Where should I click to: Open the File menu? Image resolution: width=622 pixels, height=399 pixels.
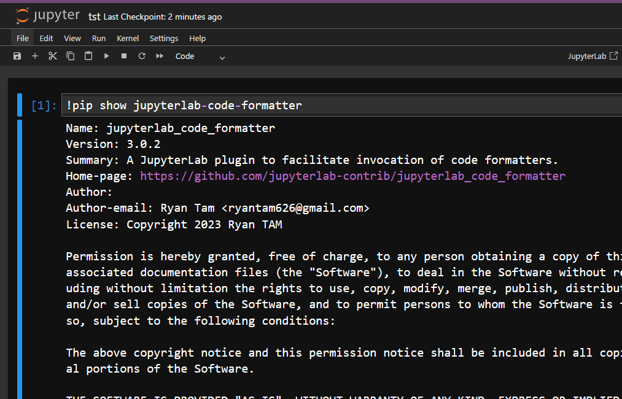(23, 39)
